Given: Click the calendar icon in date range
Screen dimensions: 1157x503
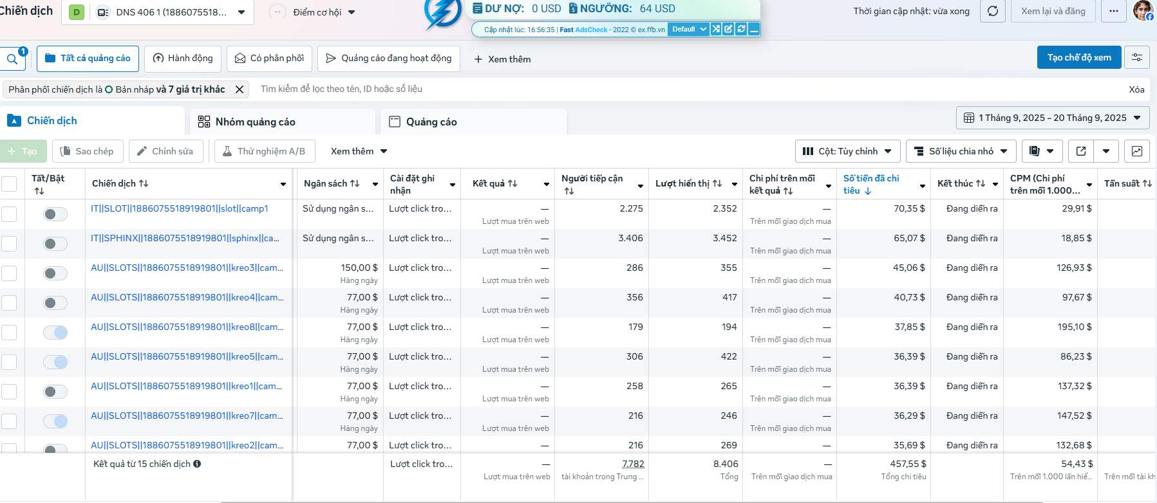Looking at the screenshot, I should (969, 118).
